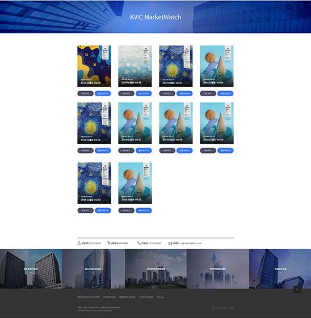
Task: Click the headset phone icon in footer
Action: coord(213,308)
